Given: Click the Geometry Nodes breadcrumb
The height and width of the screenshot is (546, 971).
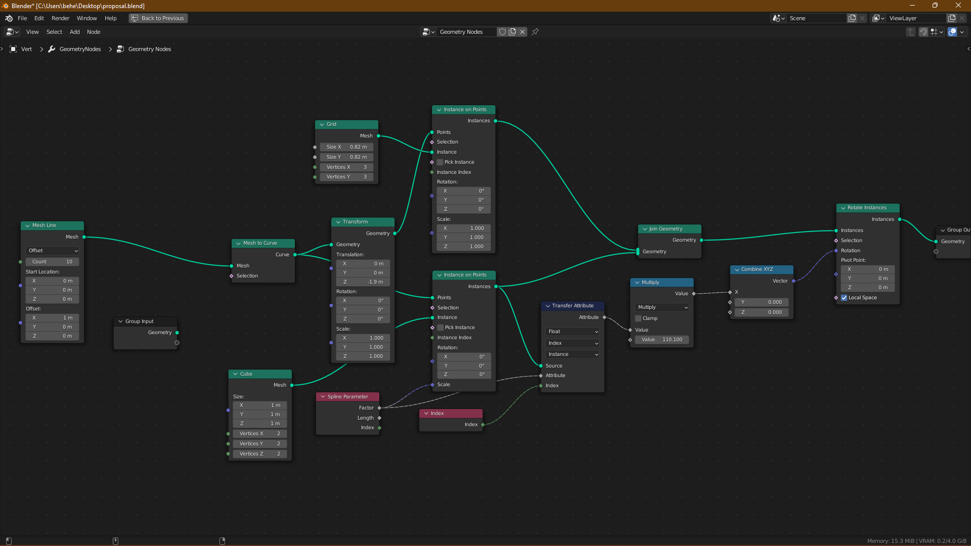Looking at the screenshot, I should (x=150, y=49).
